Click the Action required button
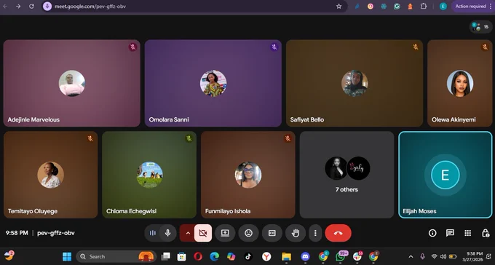 (470, 6)
